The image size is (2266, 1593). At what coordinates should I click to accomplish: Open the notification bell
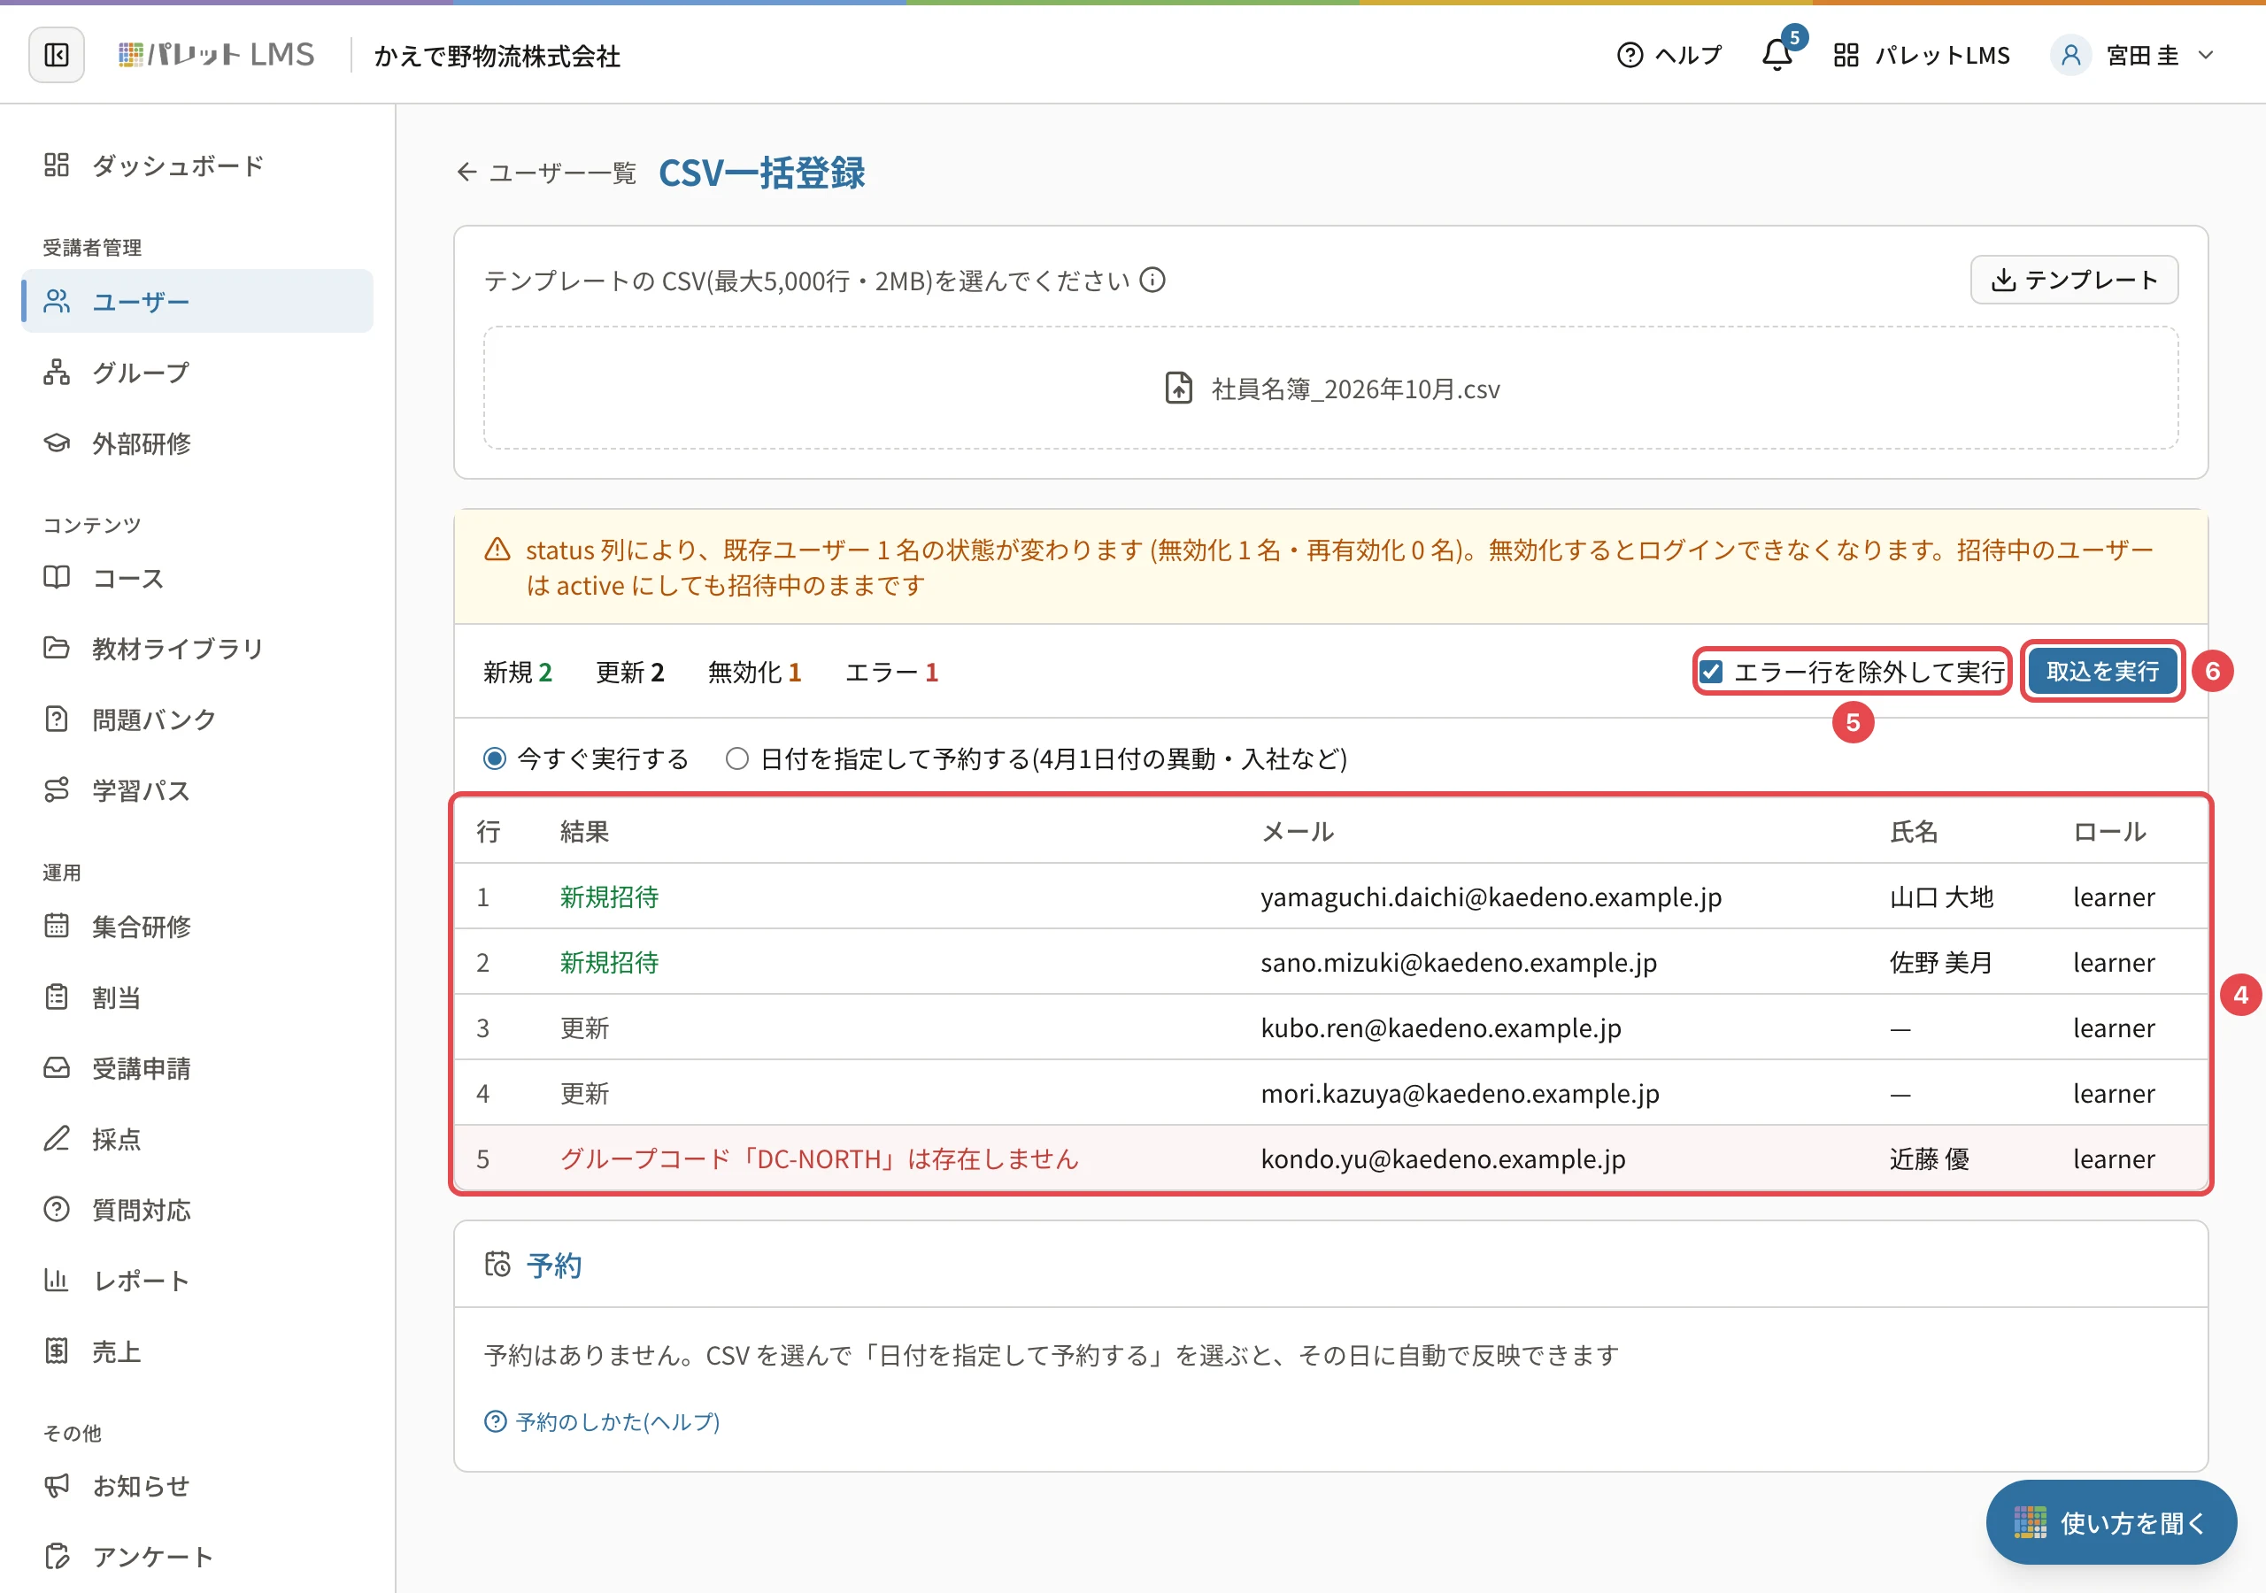tap(1777, 55)
